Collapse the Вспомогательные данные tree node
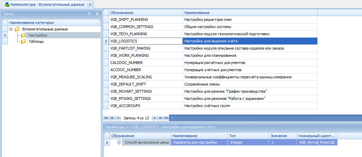Image resolution: width=362 pixels, height=157 pixels. (x=11, y=29)
